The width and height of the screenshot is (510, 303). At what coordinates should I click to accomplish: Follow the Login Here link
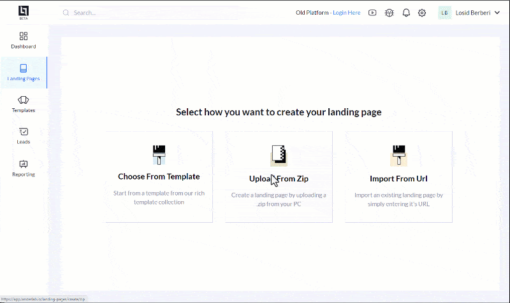(346, 13)
